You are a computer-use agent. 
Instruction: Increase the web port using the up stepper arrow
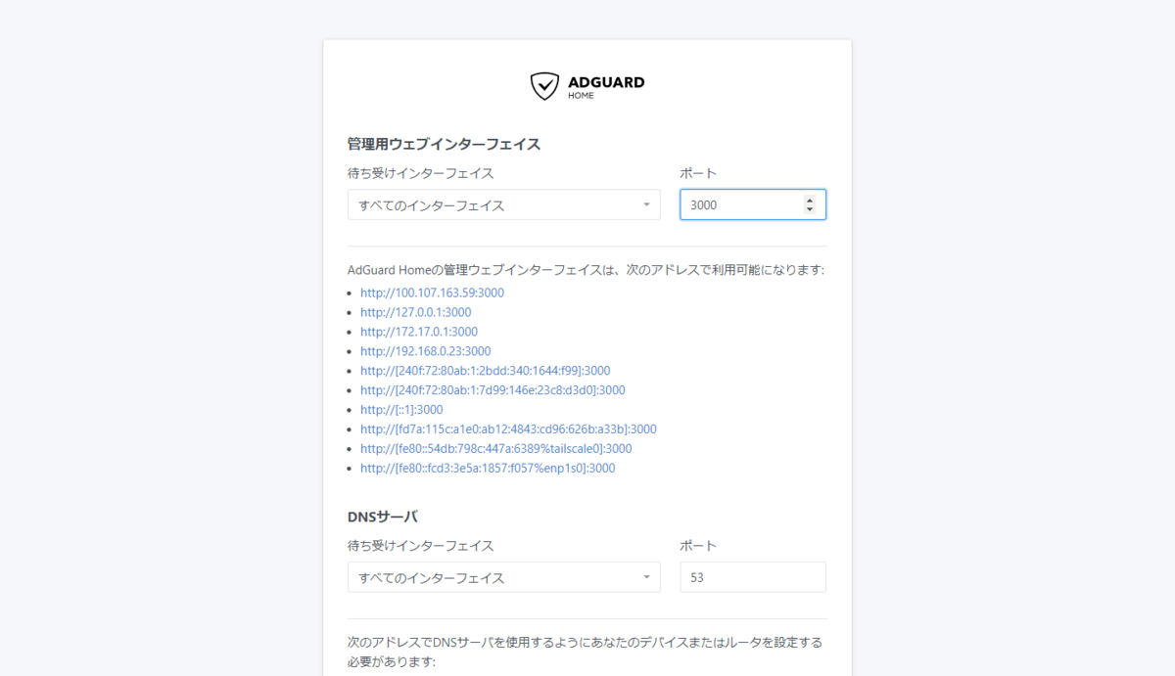click(x=809, y=201)
